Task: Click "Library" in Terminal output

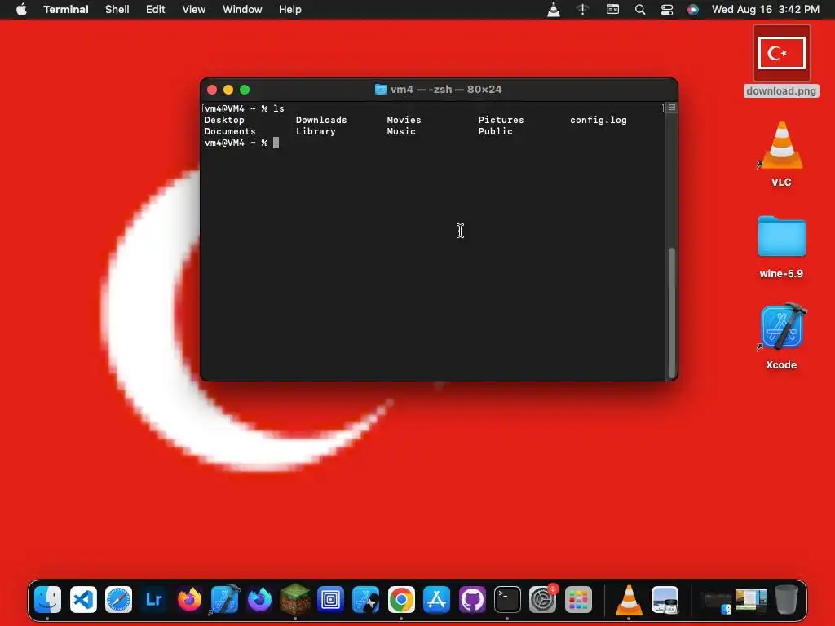Action: (x=316, y=131)
